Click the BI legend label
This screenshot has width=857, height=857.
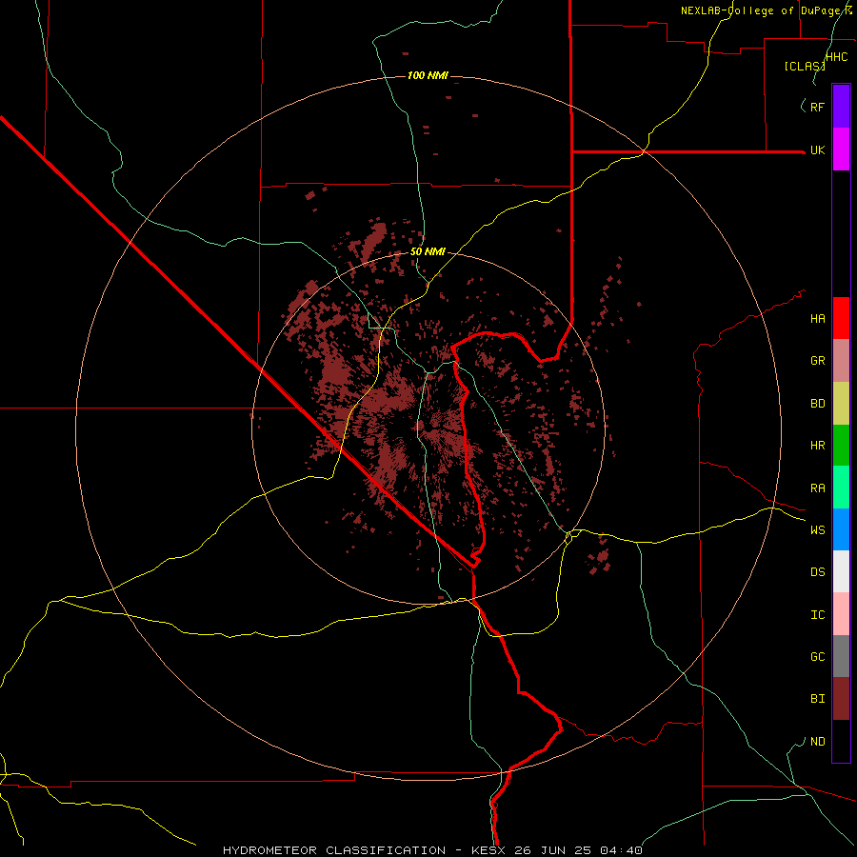817,699
